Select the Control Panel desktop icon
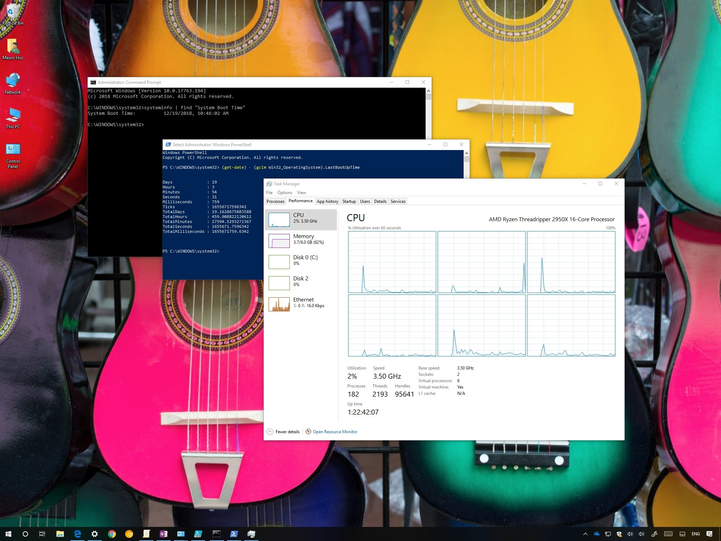 13,155
